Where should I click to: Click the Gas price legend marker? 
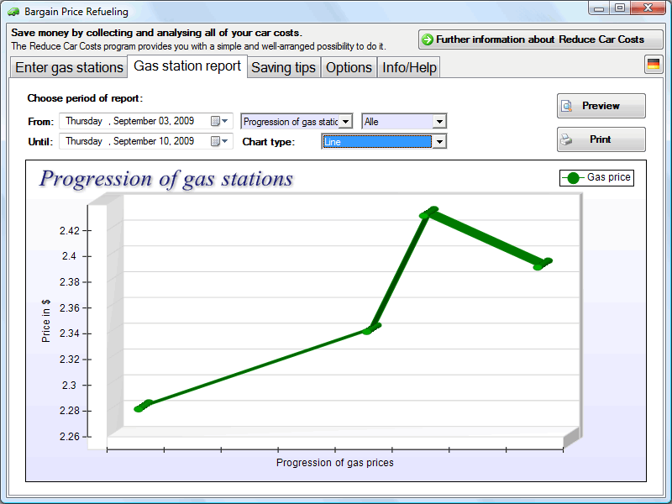(x=573, y=178)
